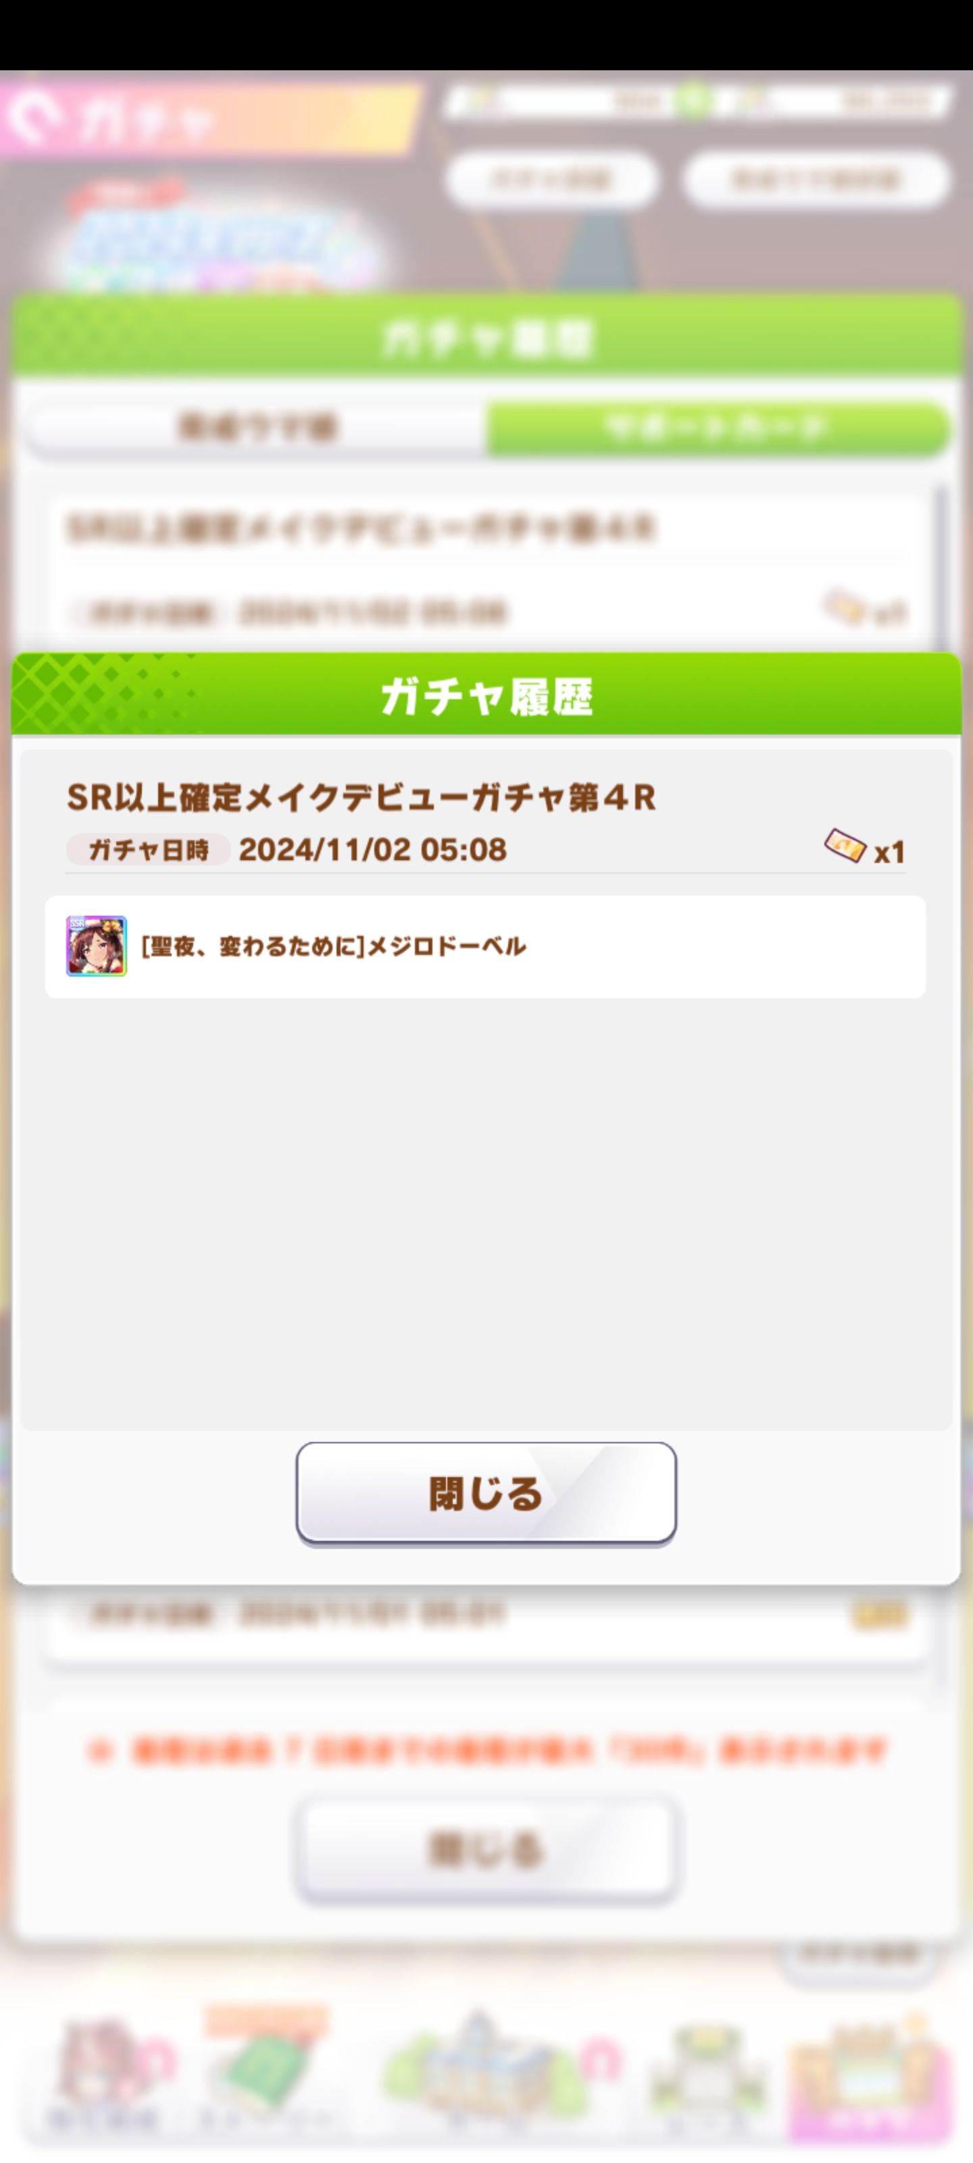Tap the ガチャ日時 date label
This screenshot has width=973, height=2163.
tap(148, 850)
